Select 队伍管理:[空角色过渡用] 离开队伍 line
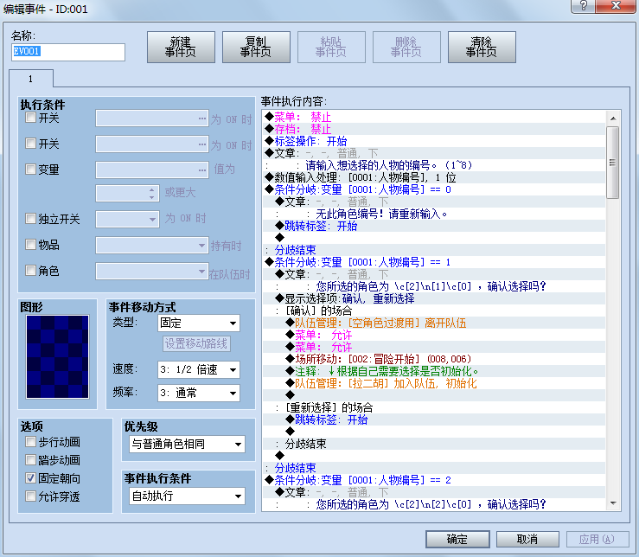Screen dimensions: 639x557 click(x=434, y=323)
